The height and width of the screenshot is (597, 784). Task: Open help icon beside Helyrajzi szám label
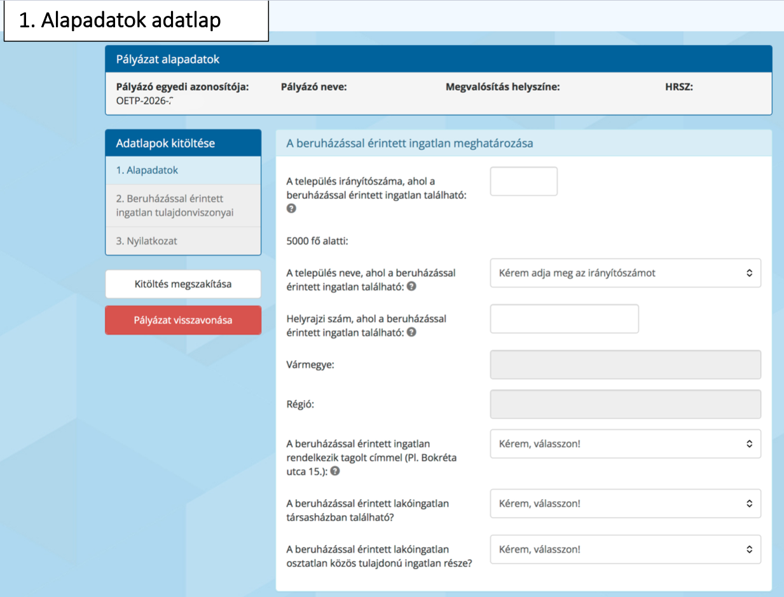411,332
